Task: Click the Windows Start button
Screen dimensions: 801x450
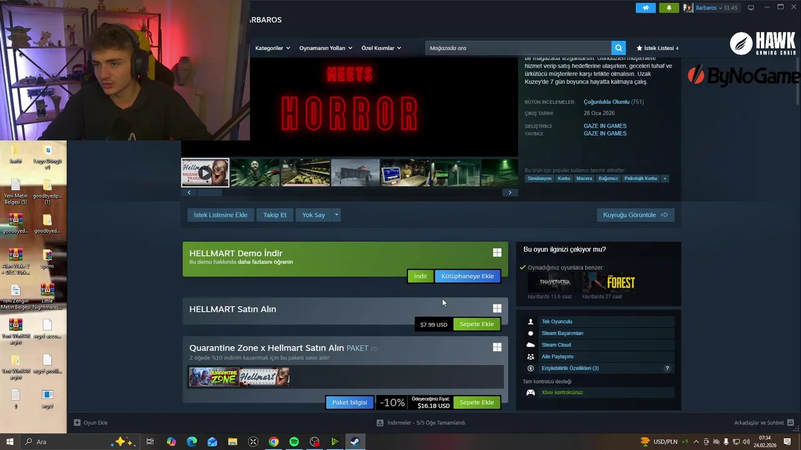Action: tap(10, 442)
